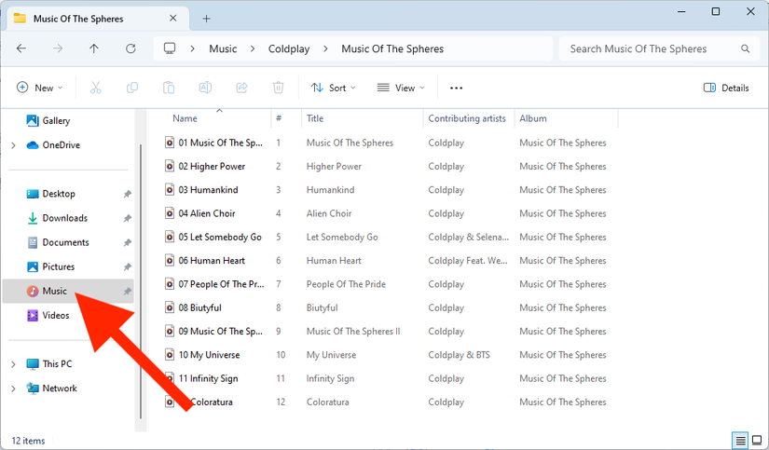The height and width of the screenshot is (450, 769).
Task: Unpin Downloads using its pin icon
Action: click(x=127, y=218)
